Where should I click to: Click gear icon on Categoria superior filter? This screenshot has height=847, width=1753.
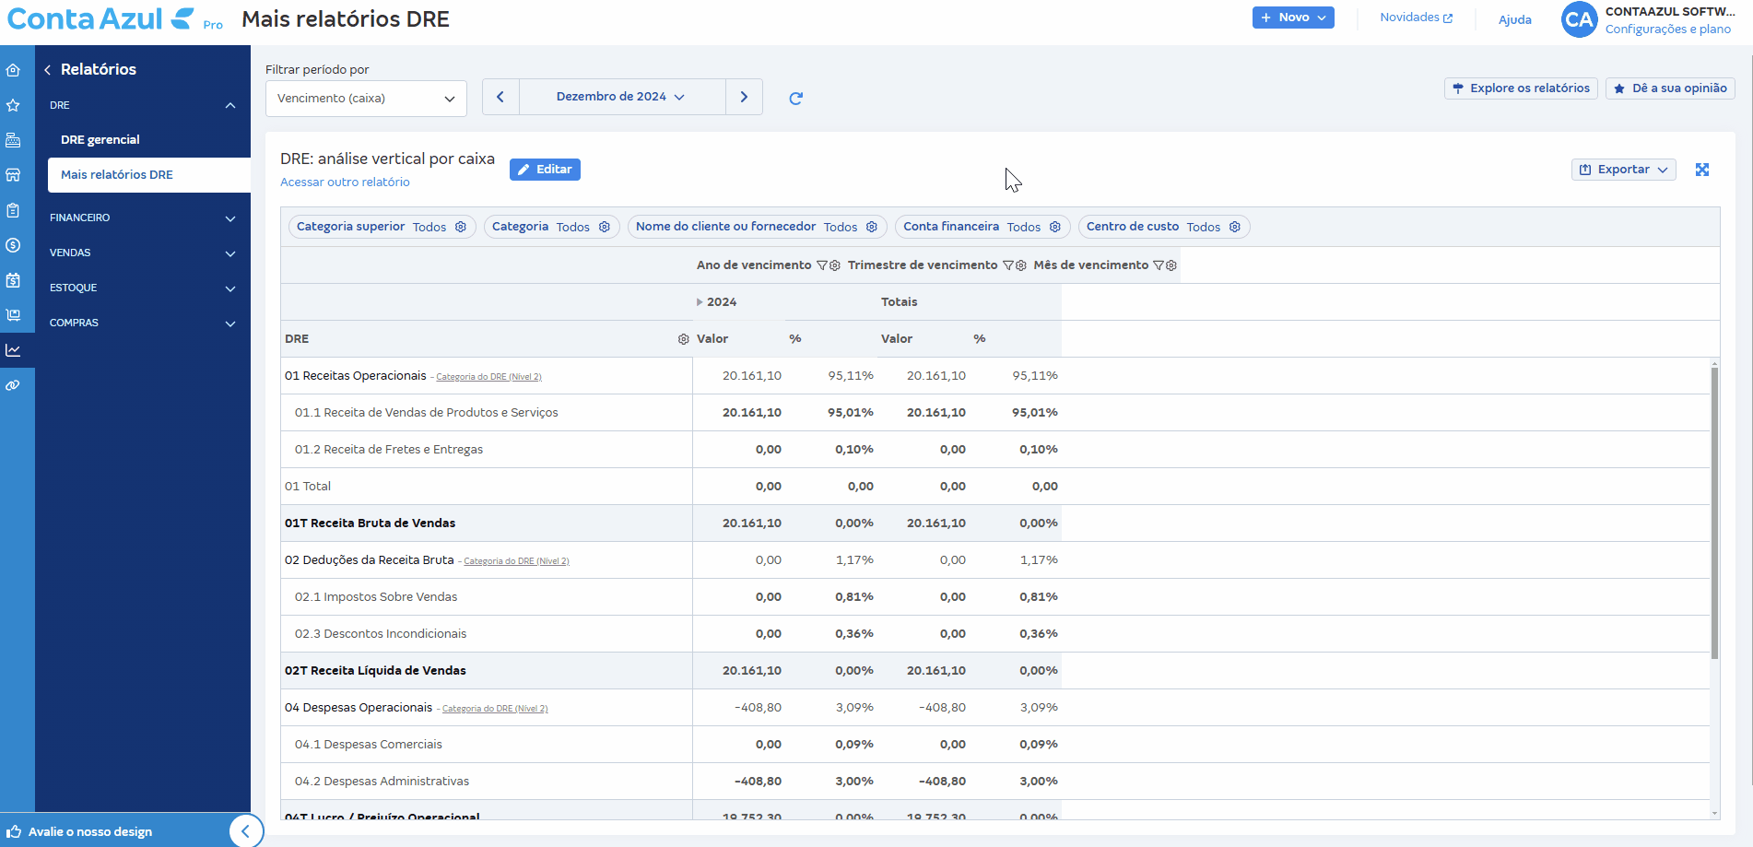(x=461, y=227)
